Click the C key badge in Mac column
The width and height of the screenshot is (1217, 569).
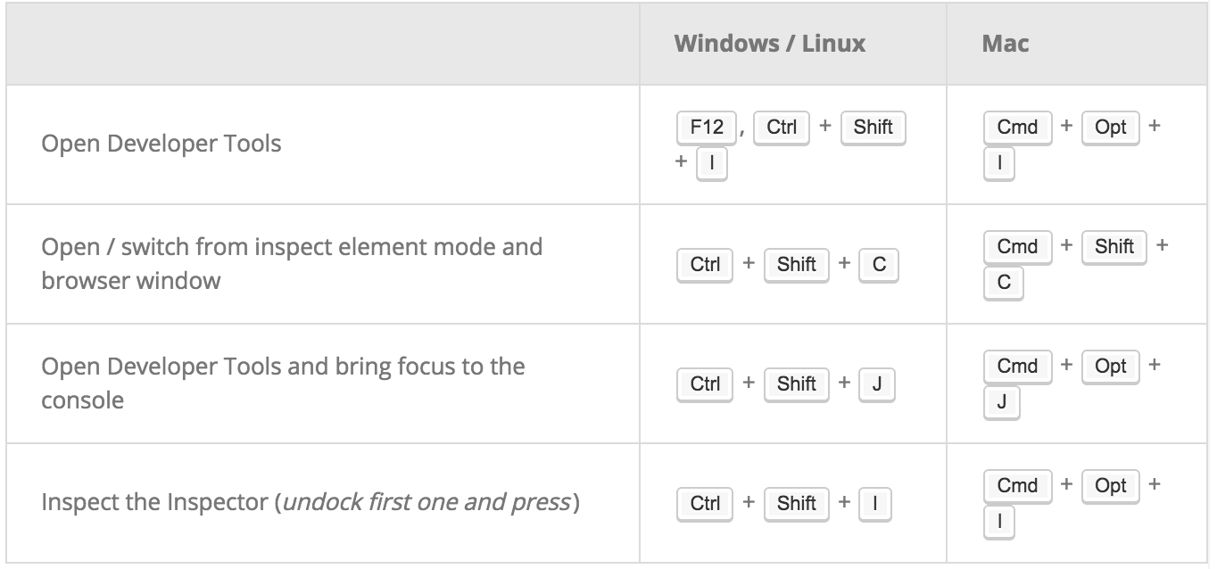(1004, 283)
